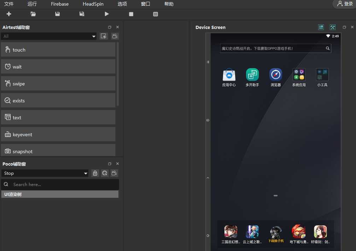Tap the 2:49 clock on device status bar
This screenshot has height=251, width=356.
pos(335,36)
